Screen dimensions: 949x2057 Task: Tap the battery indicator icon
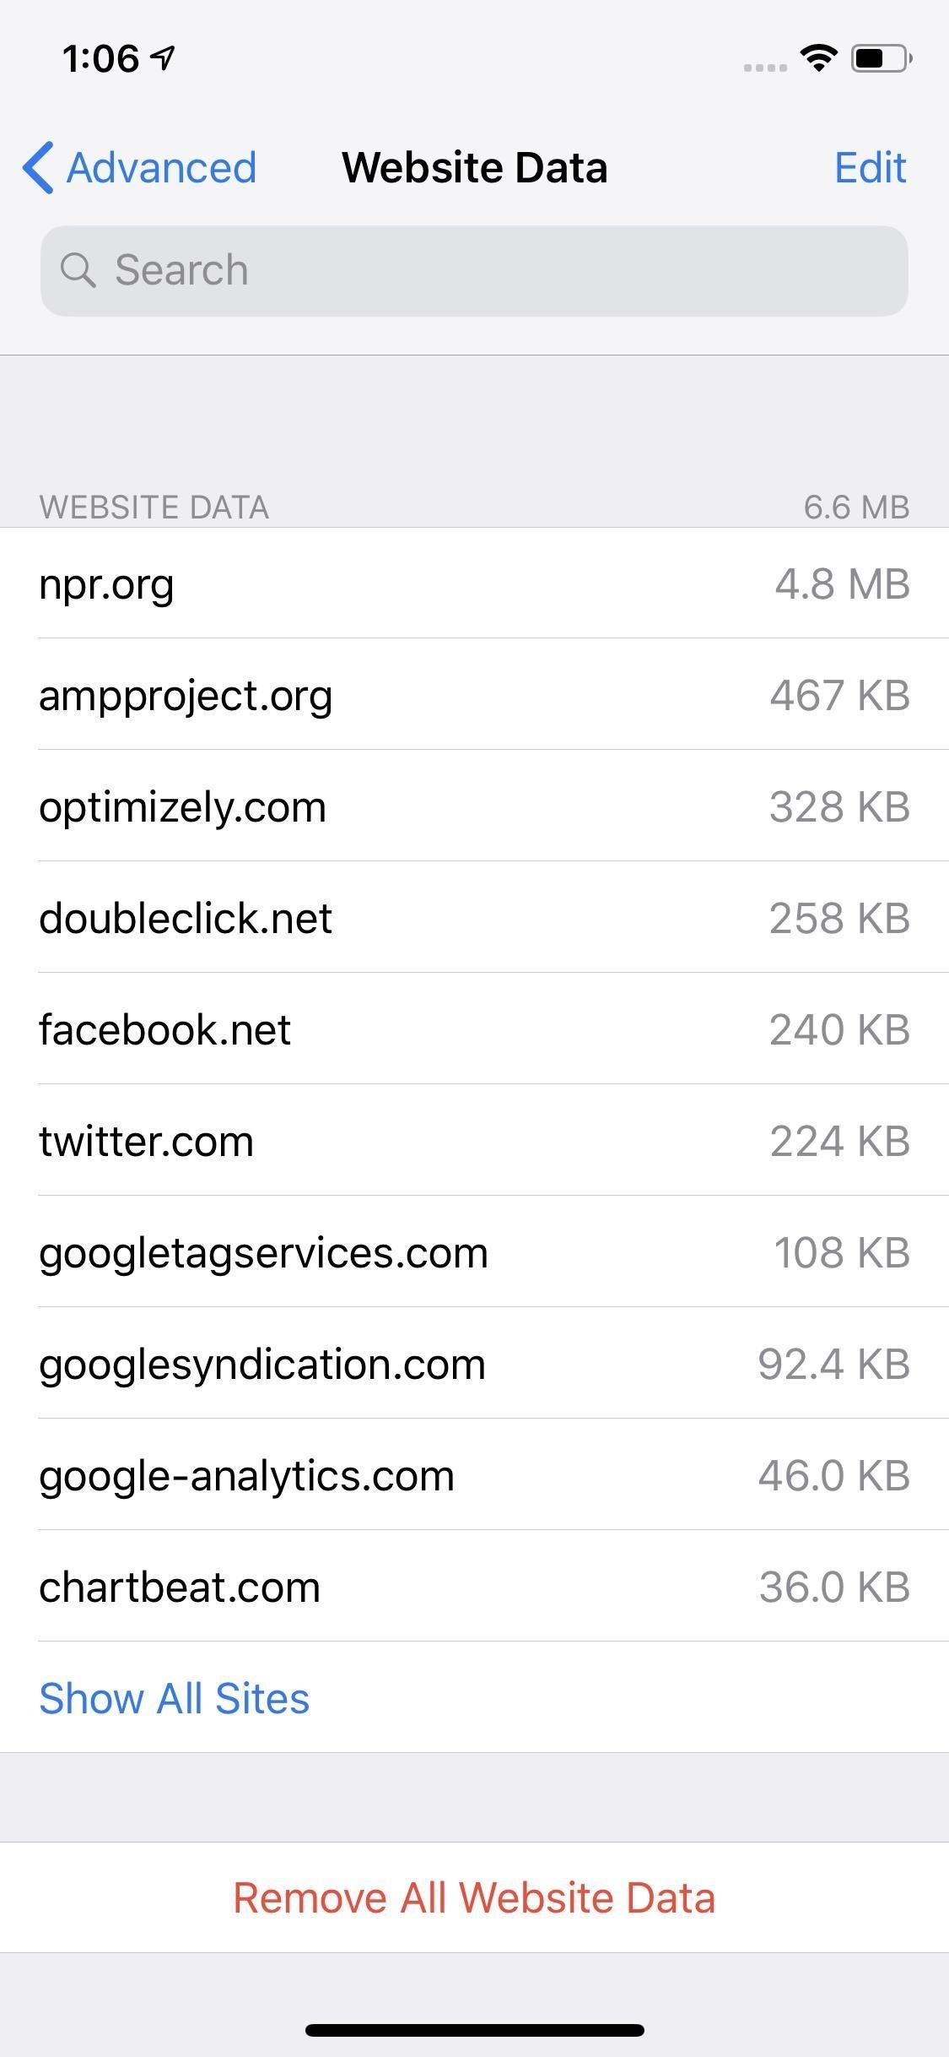[x=881, y=58]
